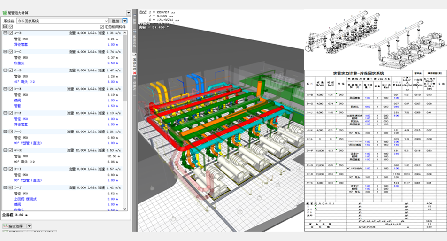Open the panel options arrow in title bar
Screen dimensions: 447x241
click(x=129, y=13)
